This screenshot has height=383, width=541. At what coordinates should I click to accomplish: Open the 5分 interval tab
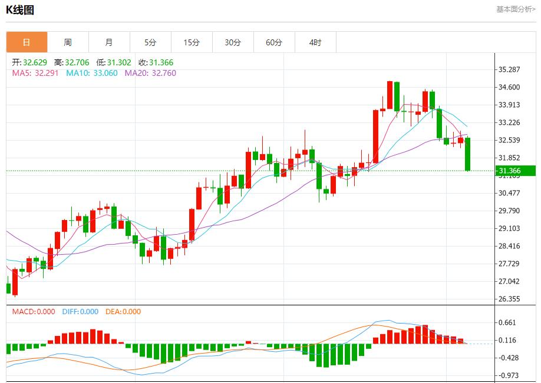(150, 42)
